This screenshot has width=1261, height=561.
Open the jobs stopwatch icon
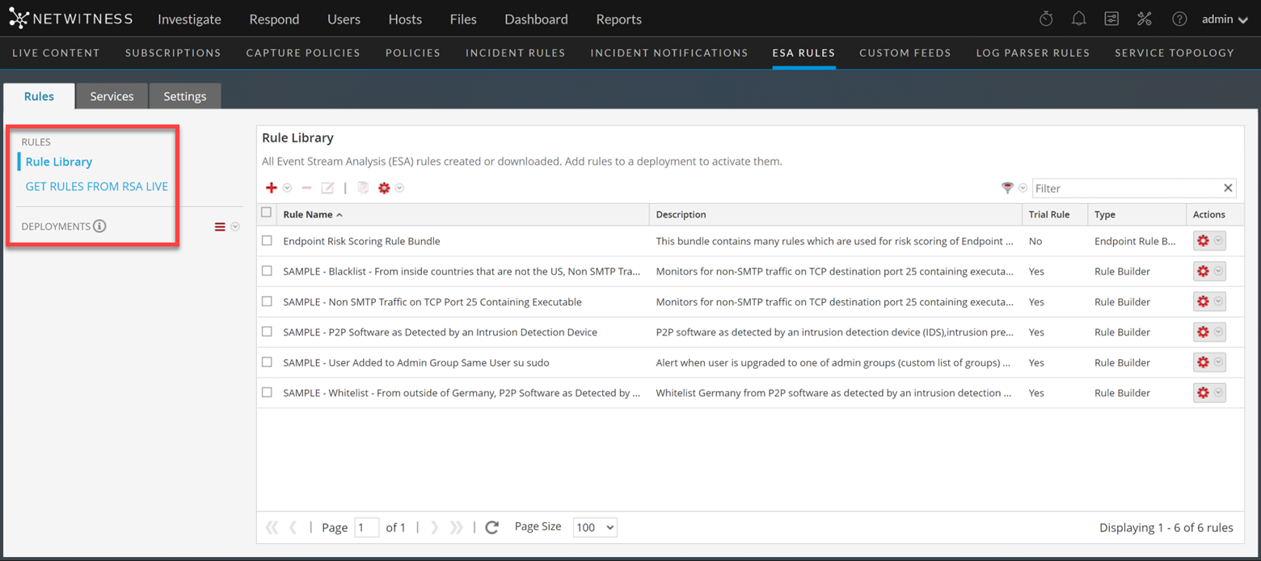[x=1045, y=19]
